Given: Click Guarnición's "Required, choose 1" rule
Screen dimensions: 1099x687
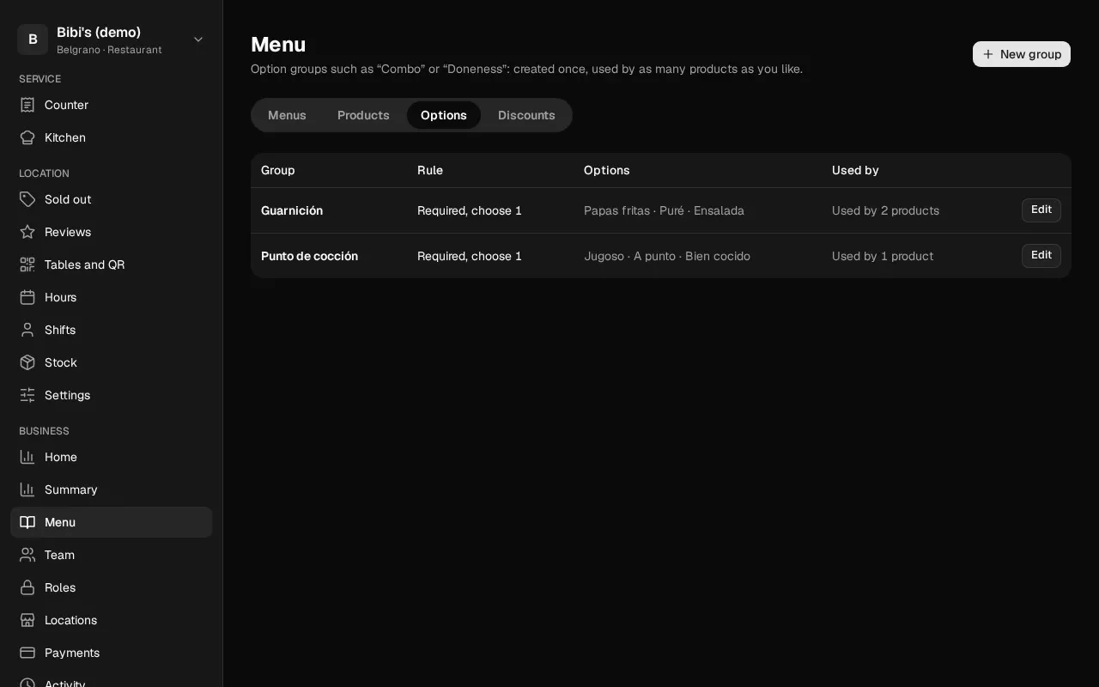Looking at the screenshot, I should pyautogui.click(x=470, y=210).
